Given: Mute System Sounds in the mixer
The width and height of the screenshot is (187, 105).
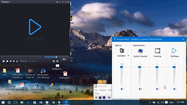Looking at the screenshot, I should 140,89.
